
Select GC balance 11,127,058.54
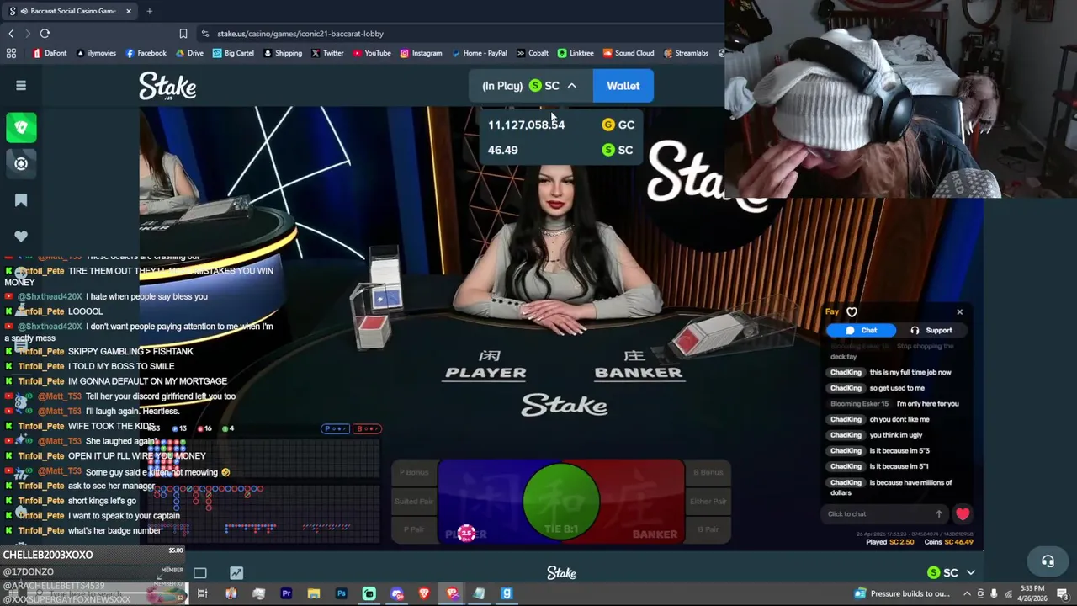point(560,125)
